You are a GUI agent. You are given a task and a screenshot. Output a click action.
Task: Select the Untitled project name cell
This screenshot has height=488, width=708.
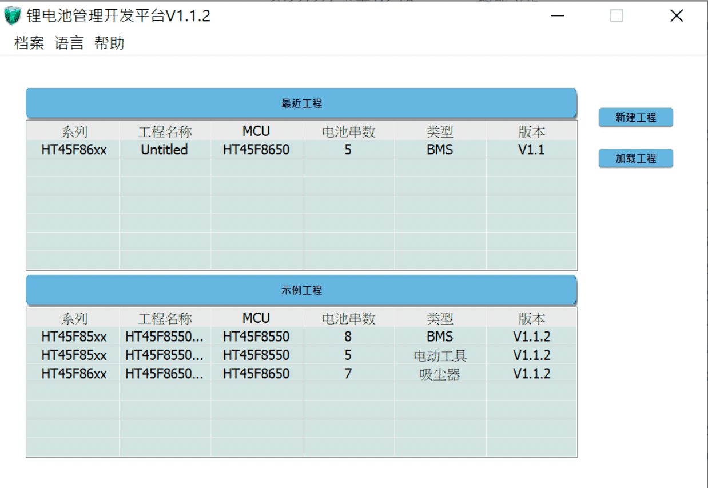tap(165, 150)
